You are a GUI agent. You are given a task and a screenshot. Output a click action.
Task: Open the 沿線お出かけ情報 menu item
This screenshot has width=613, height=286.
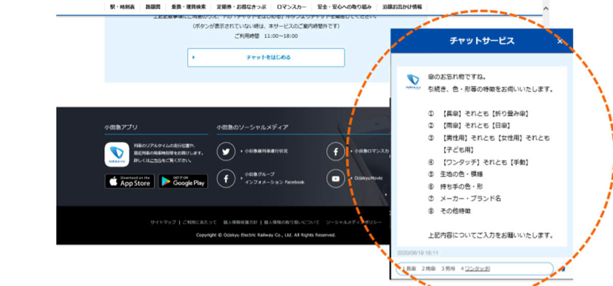[402, 7]
